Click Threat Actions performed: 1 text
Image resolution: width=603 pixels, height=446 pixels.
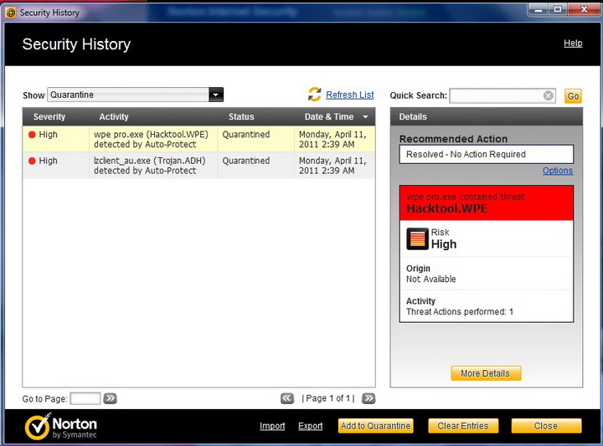pyautogui.click(x=460, y=311)
